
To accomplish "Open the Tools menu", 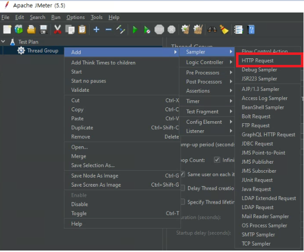I will pos(96,17).
